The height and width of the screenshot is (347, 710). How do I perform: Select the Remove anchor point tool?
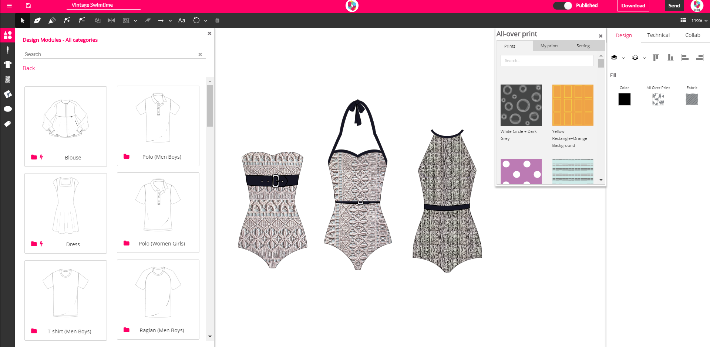pyautogui.click(x=81, y=20)
